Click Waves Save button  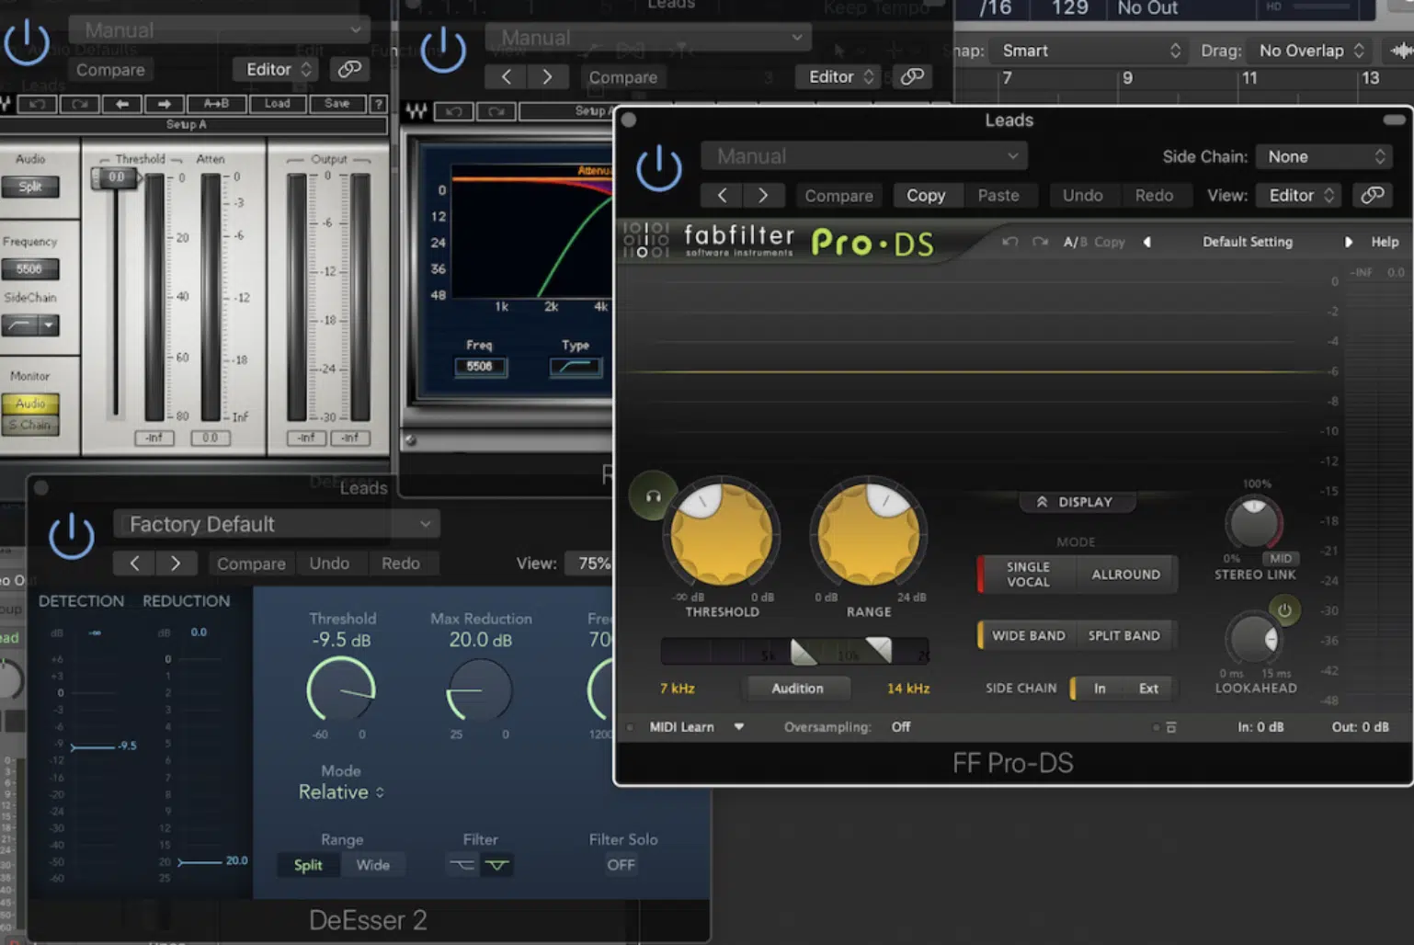336,104
